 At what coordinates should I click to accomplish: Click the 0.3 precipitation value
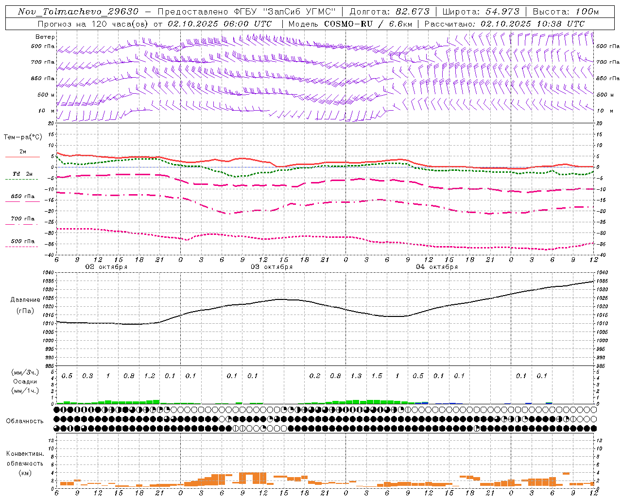[87, 376]
